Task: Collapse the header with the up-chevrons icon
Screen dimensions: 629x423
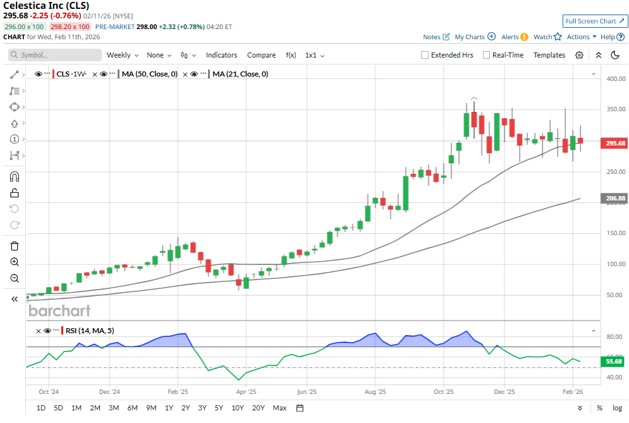Action: [x=599, y=55]
